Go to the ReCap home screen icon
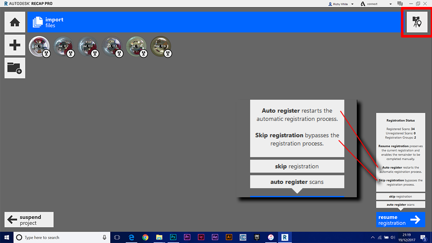This screenshot has width=432, height=243. [15, 22]
